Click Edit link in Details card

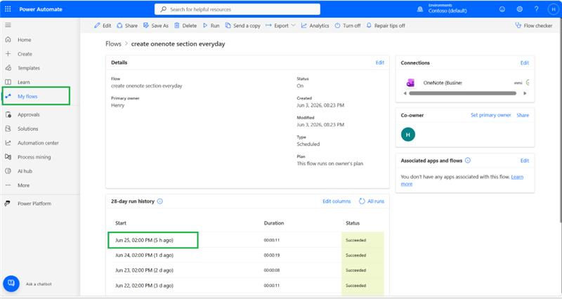[x=380, y=62]
